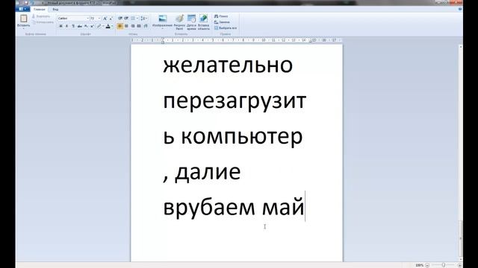Click the shrink font icon
This screenshot has width=478, height=268.
click(111, 19)
